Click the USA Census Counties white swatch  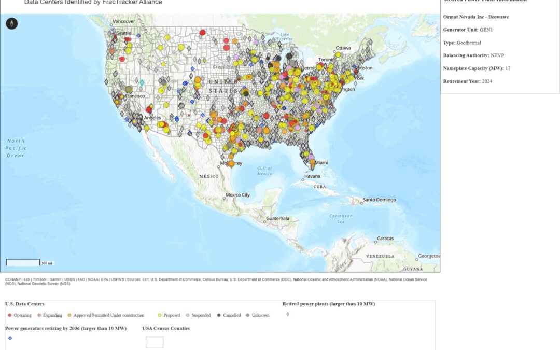click(x=154, y=342)
